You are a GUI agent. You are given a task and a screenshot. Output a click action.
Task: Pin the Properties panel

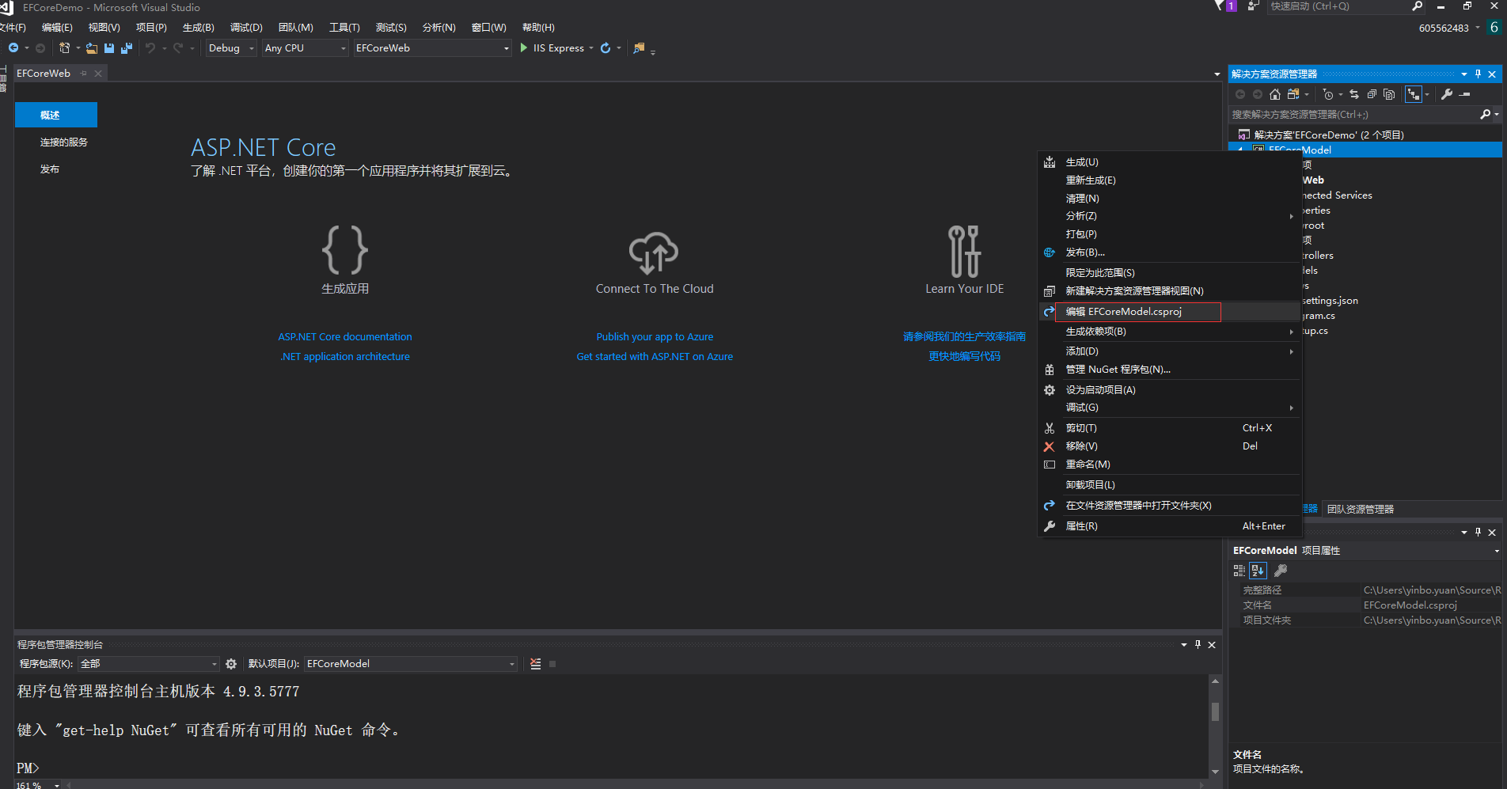point(1478,533)
